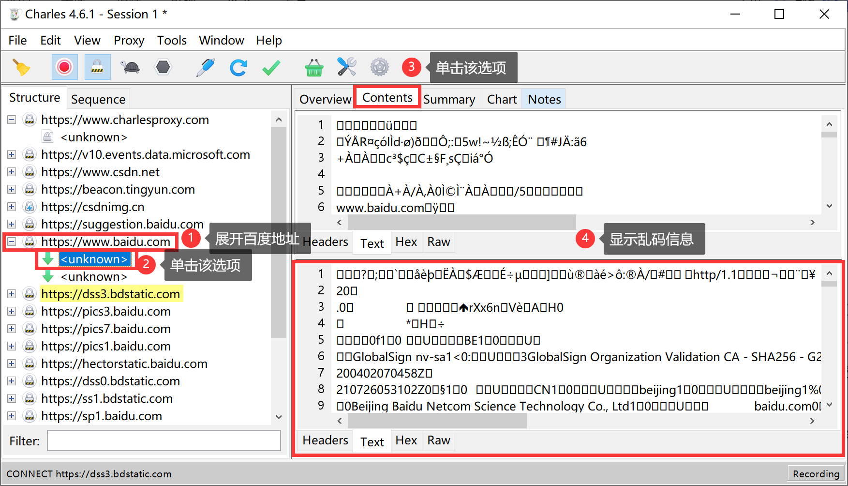Expand the v10.events.data.microsoft.com node
848x486 pixels.
pos(12,154)
